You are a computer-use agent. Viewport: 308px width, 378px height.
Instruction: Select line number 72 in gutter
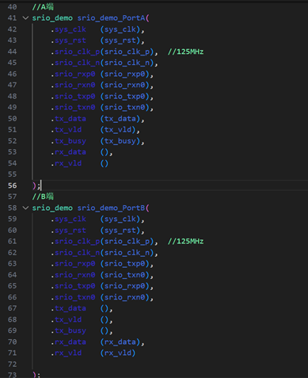click(x=12, y=364)
